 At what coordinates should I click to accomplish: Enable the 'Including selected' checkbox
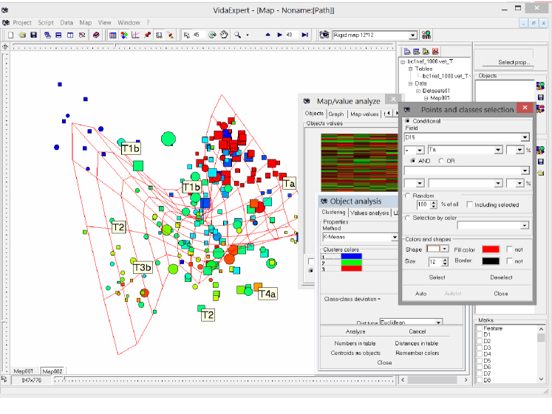click(x=468, y=204)
